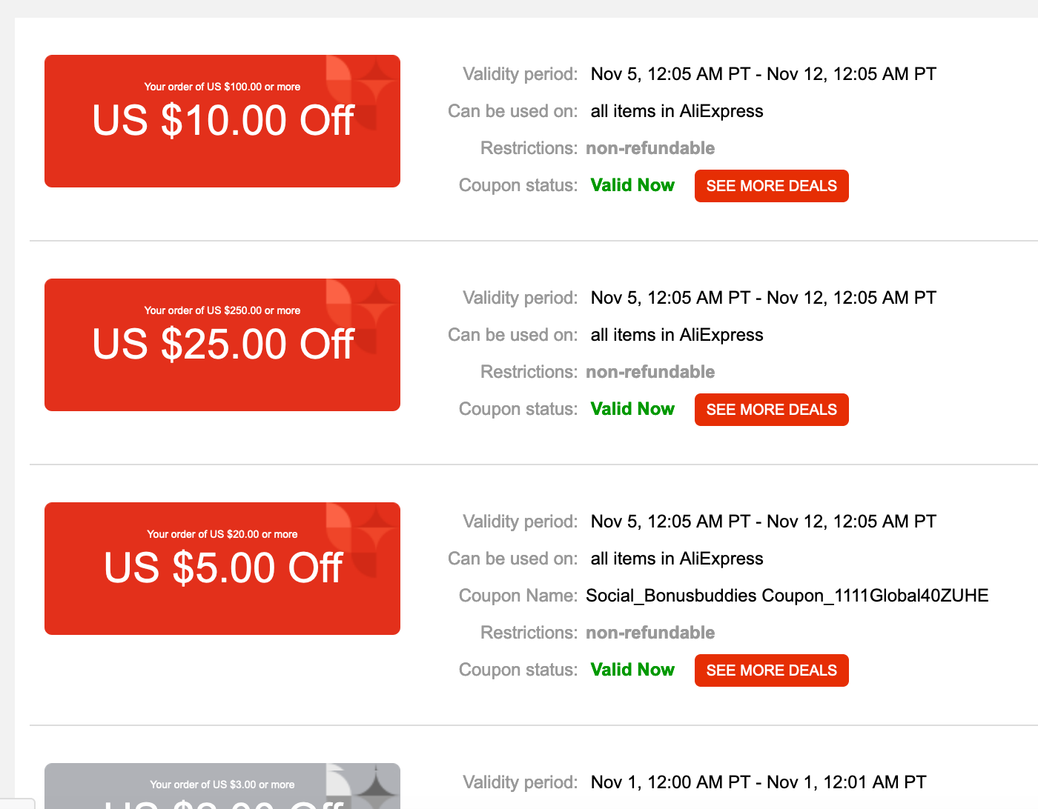Click Valid Now status of $10.00 coupon

coord(632,185)
